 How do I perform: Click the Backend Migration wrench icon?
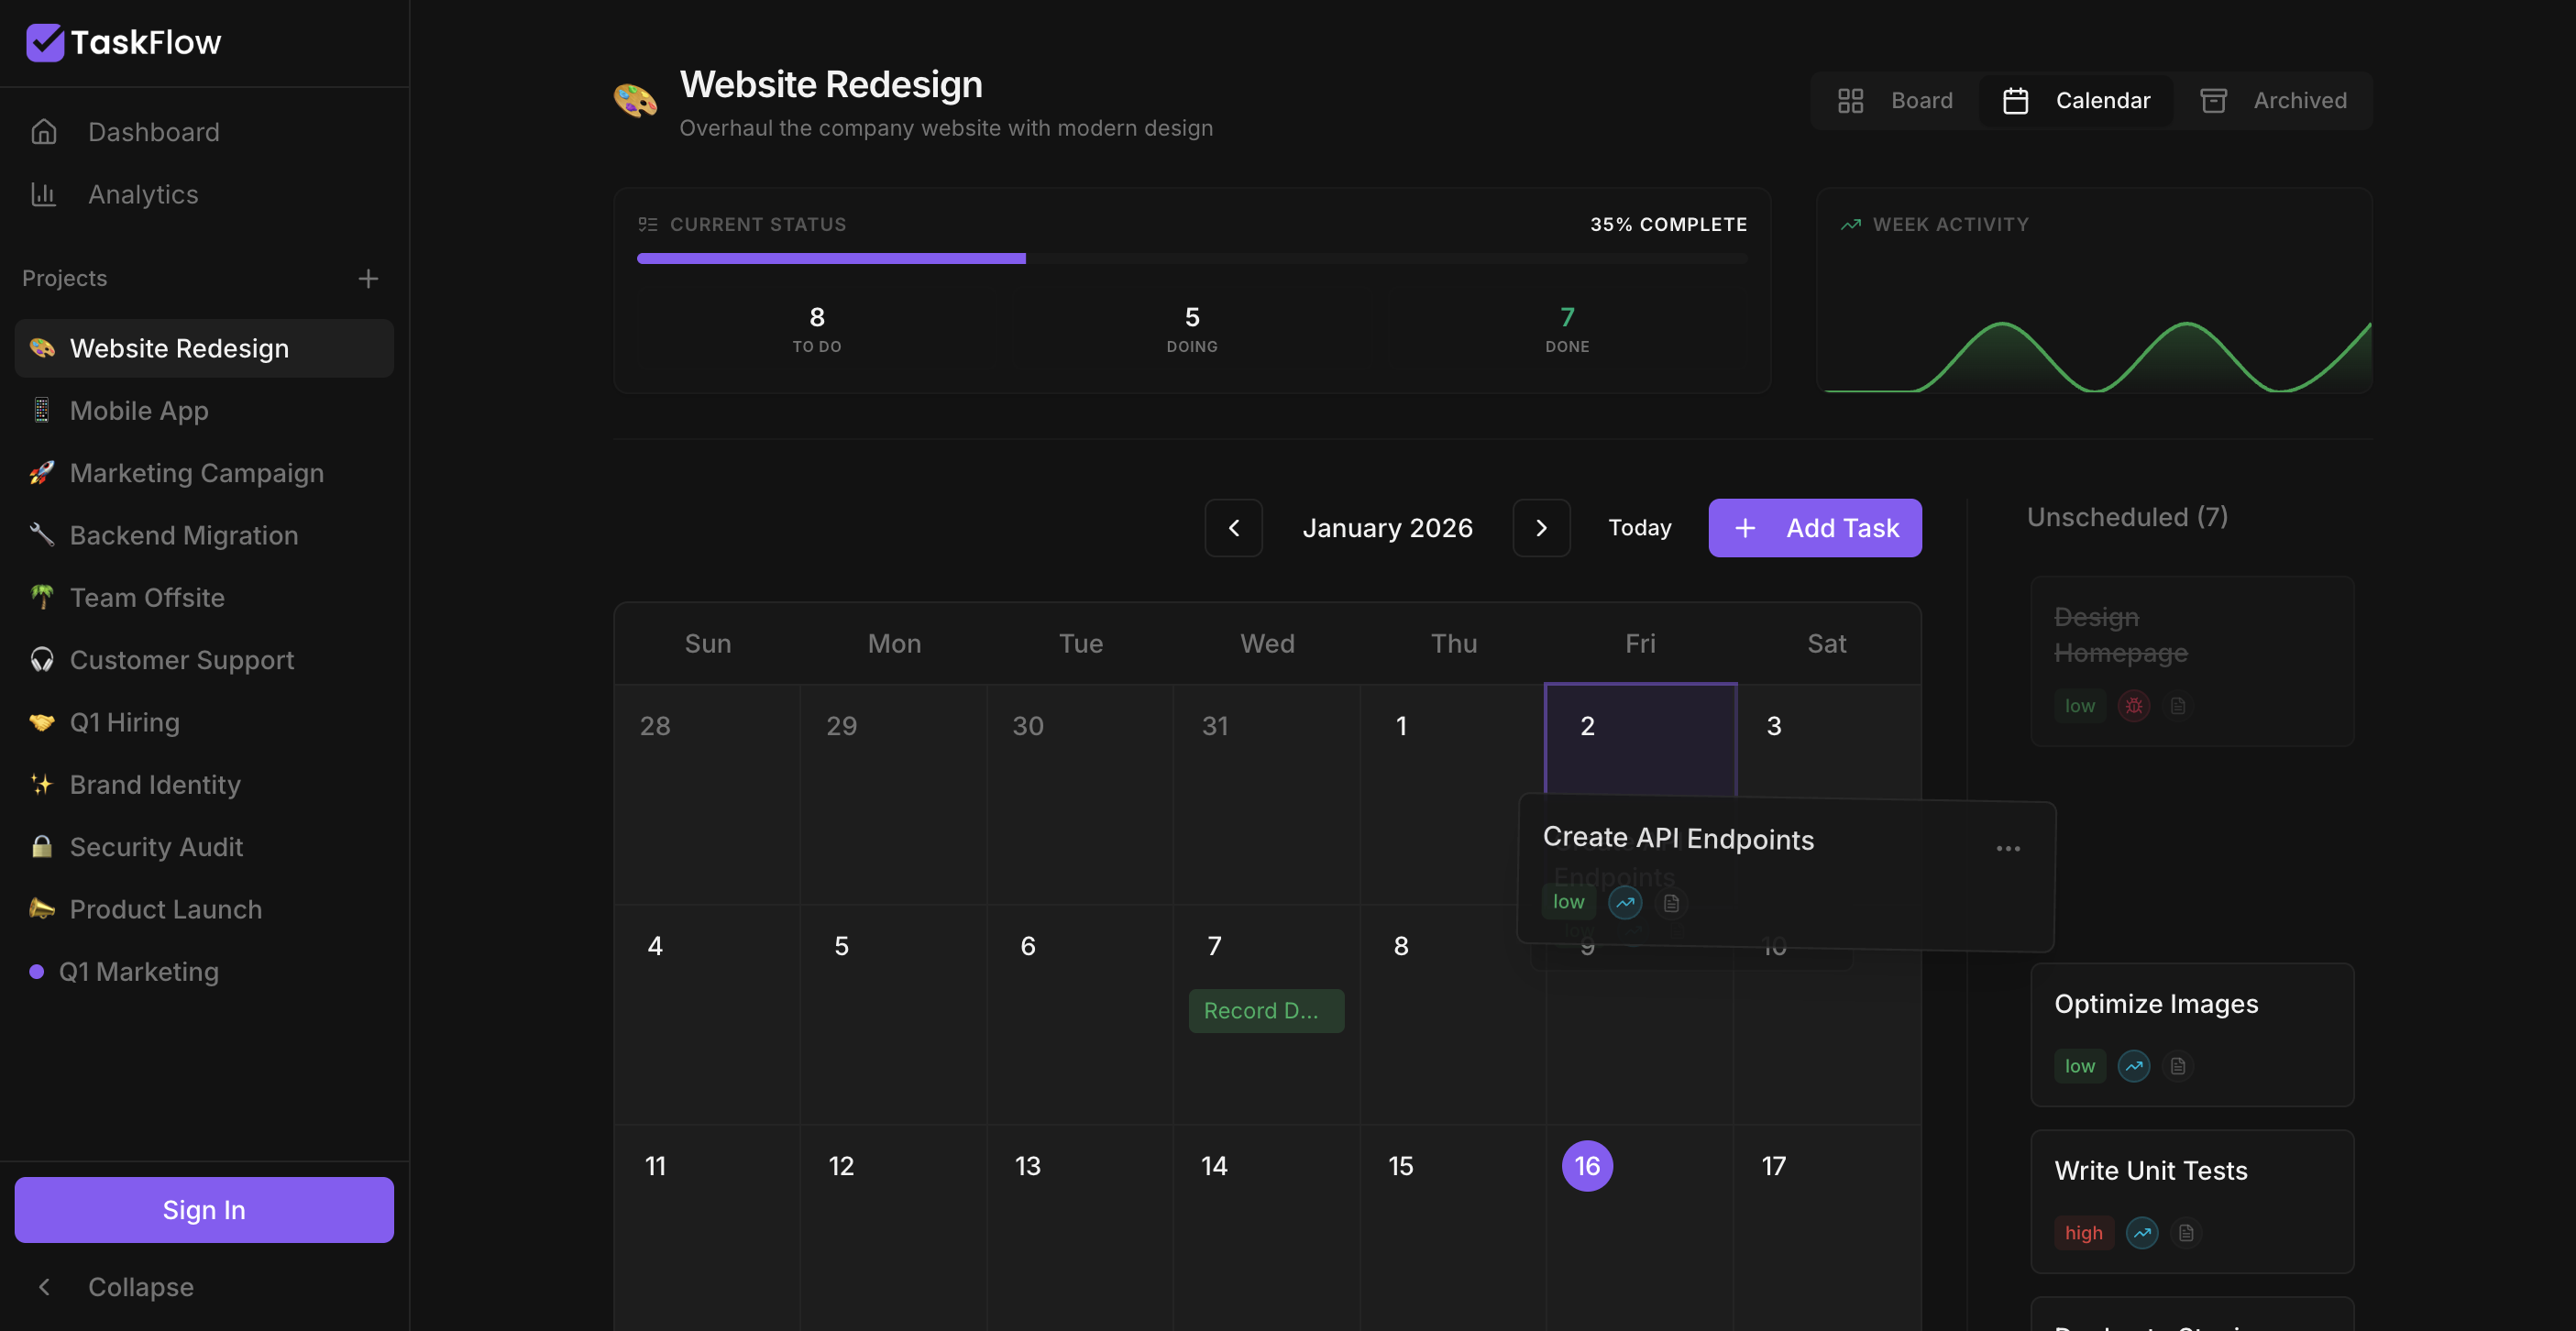point(42,535)
